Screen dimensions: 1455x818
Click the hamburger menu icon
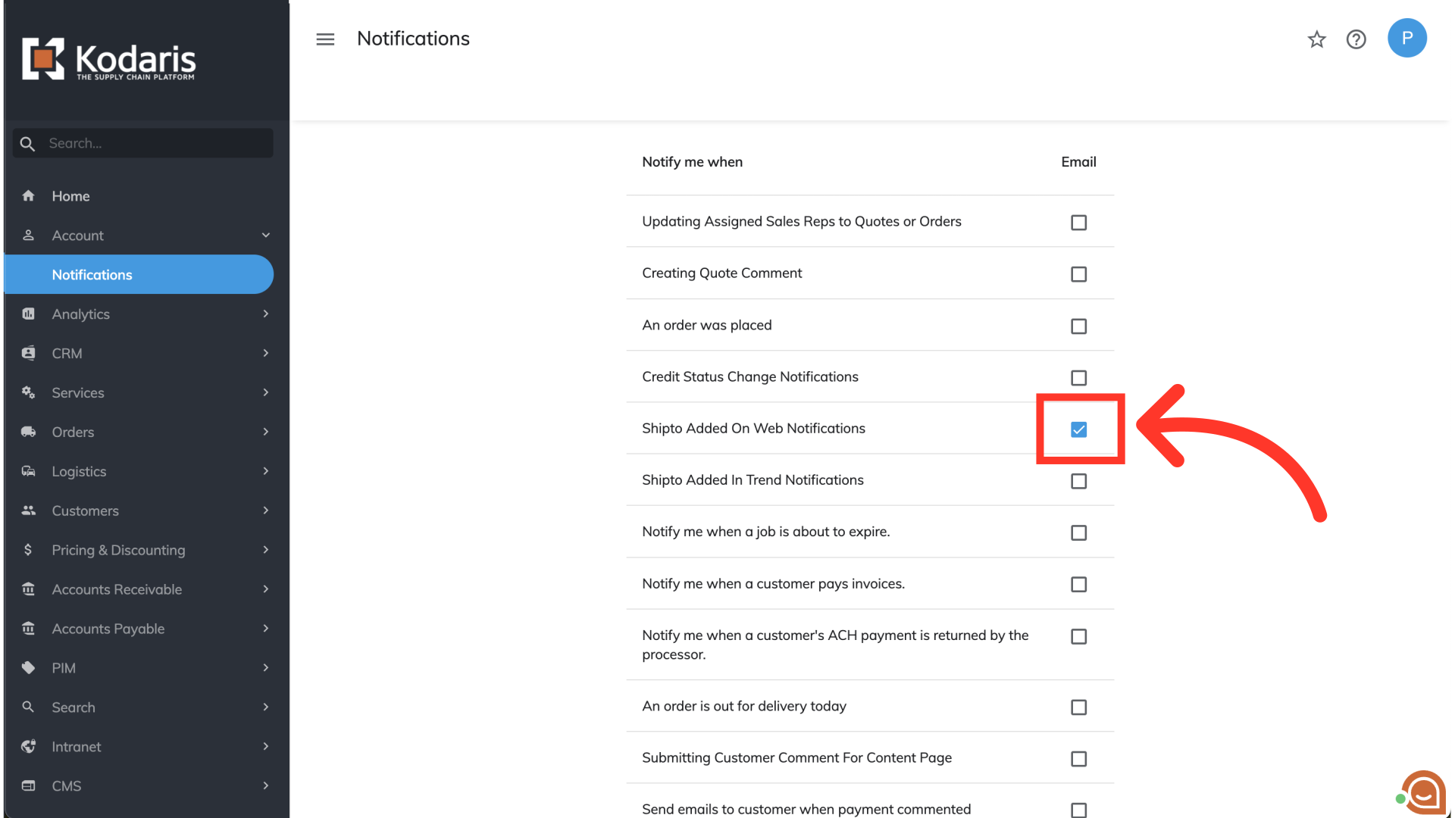[x=325, y=39]
